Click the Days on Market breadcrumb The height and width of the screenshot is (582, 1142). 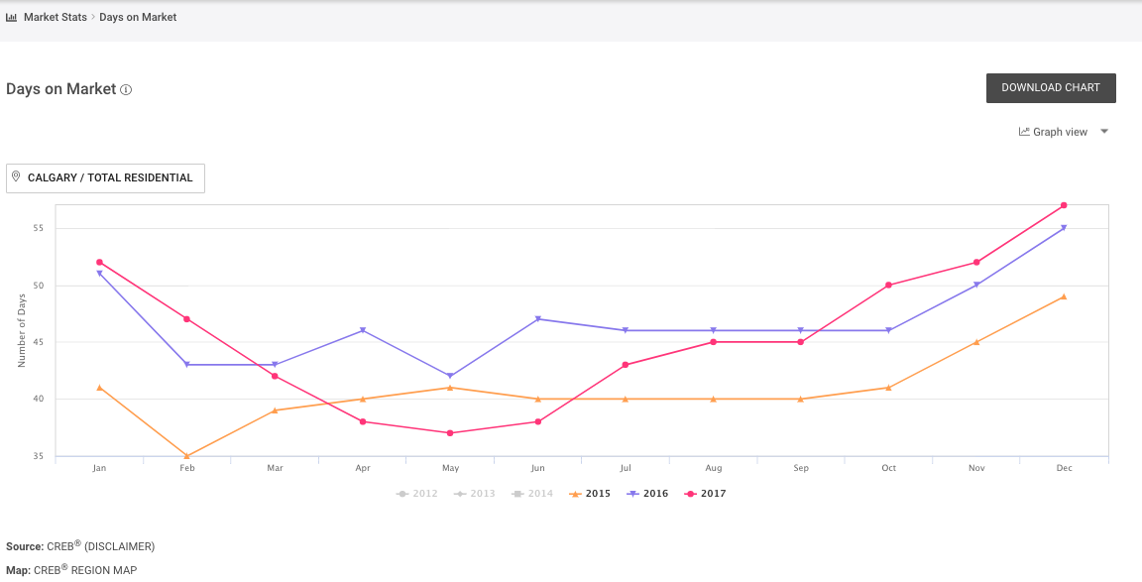click(x=139, y=17)
